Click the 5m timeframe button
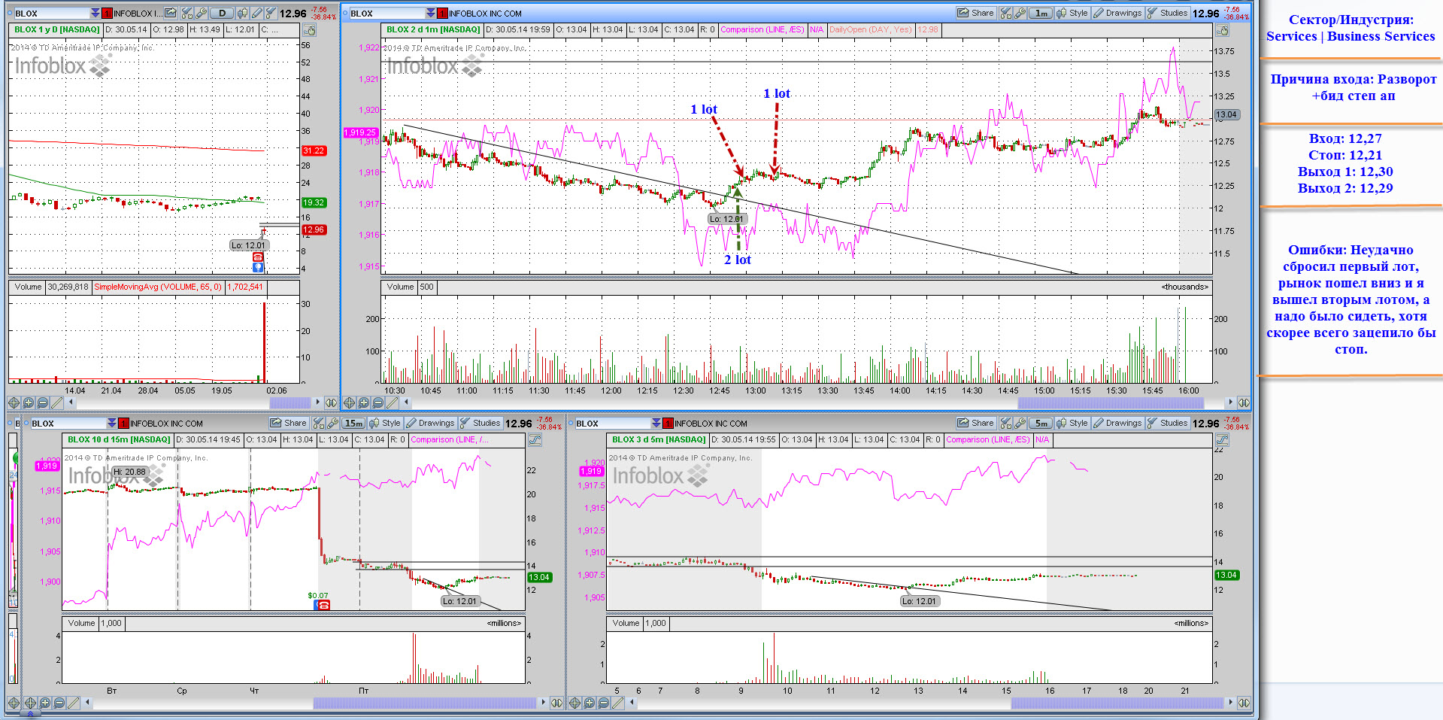The width and height of the screenshot is (1443, 720). [1041, 423]
